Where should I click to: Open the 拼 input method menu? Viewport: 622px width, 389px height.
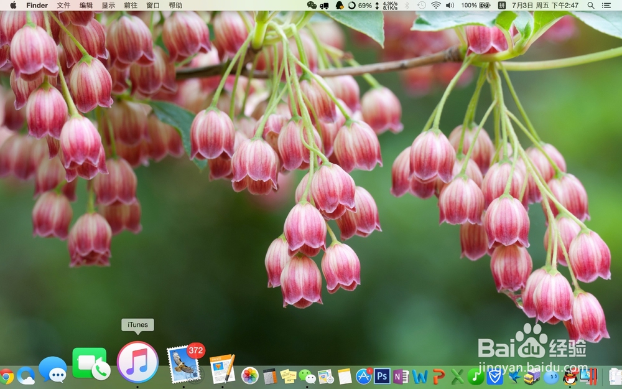[x=502, y=5]
